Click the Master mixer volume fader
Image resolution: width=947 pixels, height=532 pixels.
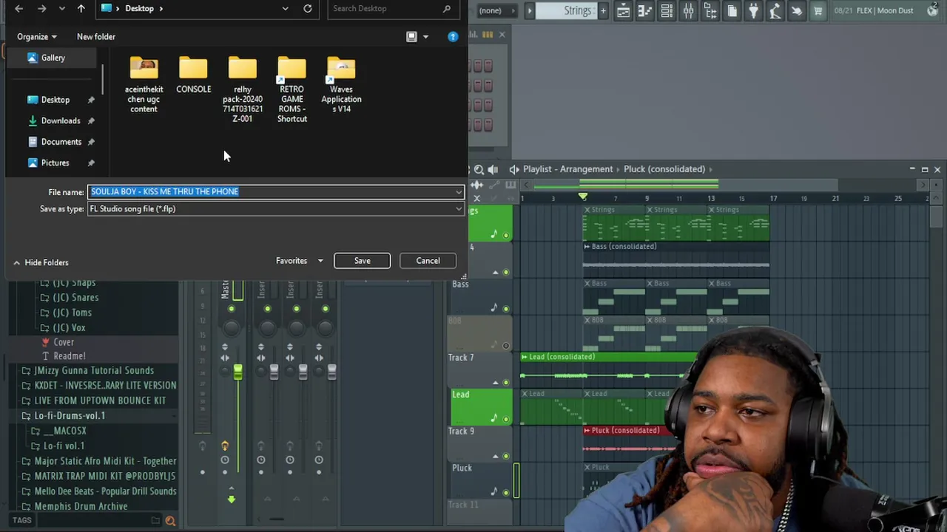click(237, 373)
